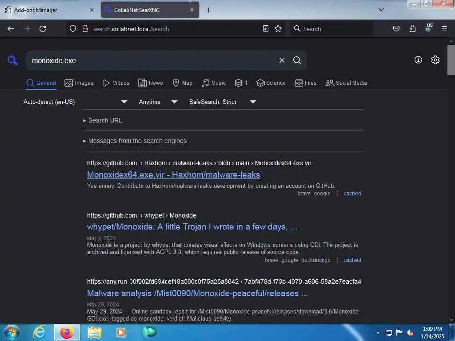The image size is (455, 341).
Task: Open the SearXNG about info icon
Action: [x=418, y=60]
